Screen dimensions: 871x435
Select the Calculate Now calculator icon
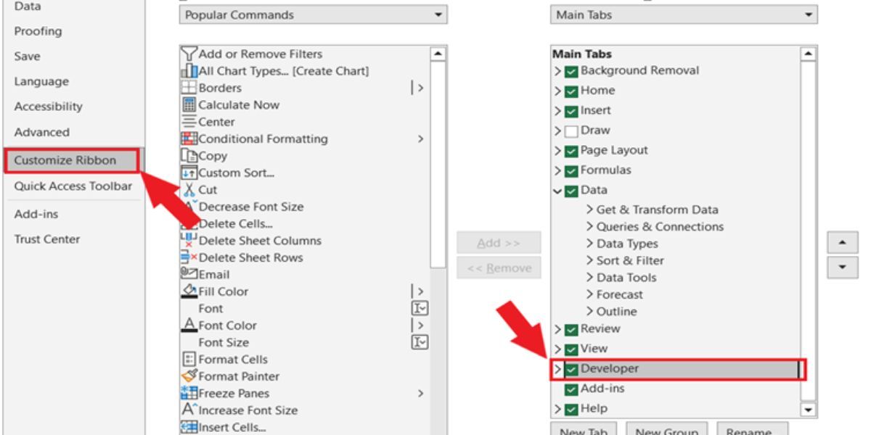(x=188, y=105)
